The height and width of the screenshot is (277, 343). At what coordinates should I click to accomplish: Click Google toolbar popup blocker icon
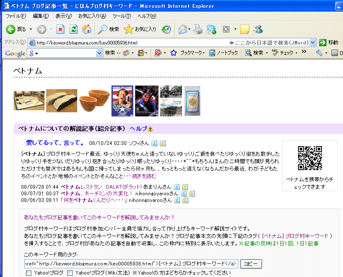tap(158, 53)
